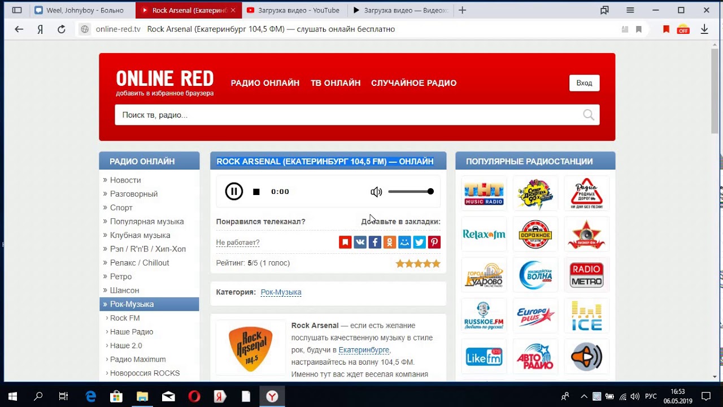
Task: Open Супердискотека 90-х station
Action: click(x=535, y=193)
